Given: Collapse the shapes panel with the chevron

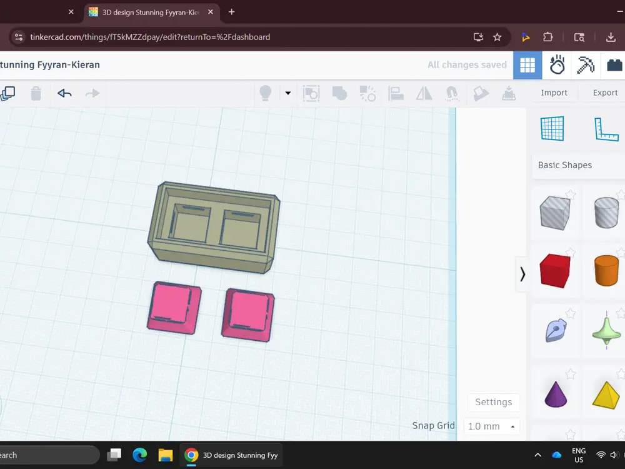Looking at the screenshot, I should click(522, 274).
